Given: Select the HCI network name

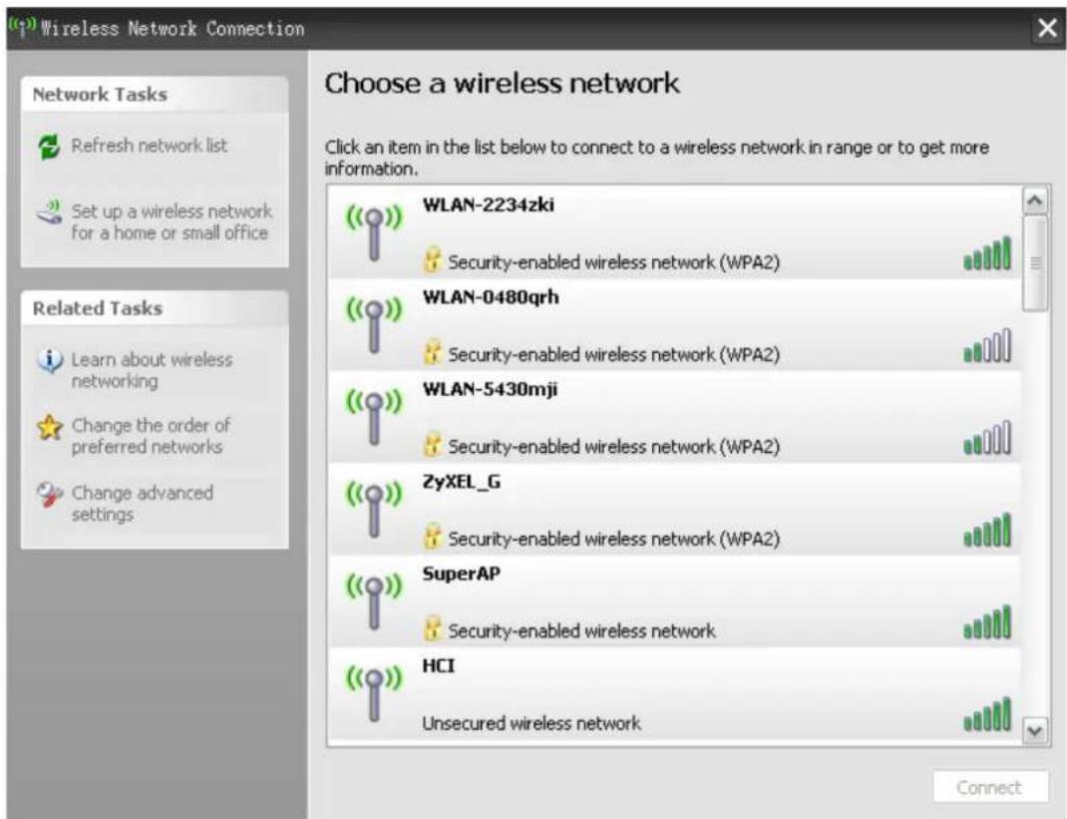Looking at the screenshot, I should pos(438,665).
